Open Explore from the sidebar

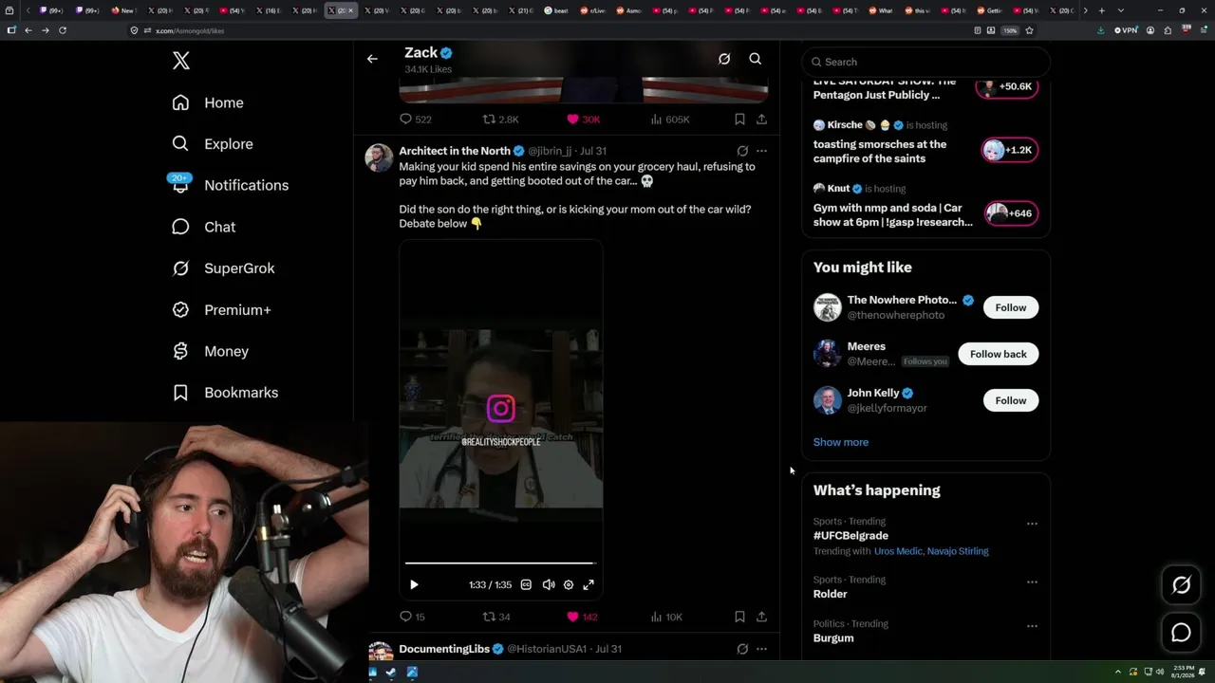tap(213, 144)
